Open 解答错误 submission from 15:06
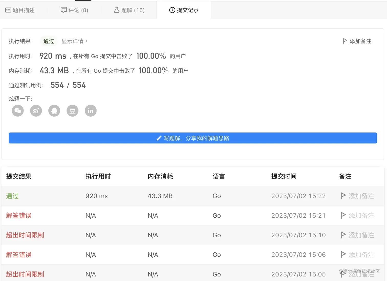 click(19, 255)
